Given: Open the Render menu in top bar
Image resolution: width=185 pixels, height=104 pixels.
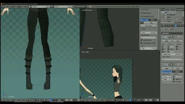Looking at the screenshot, I should (x=13, y=7).
